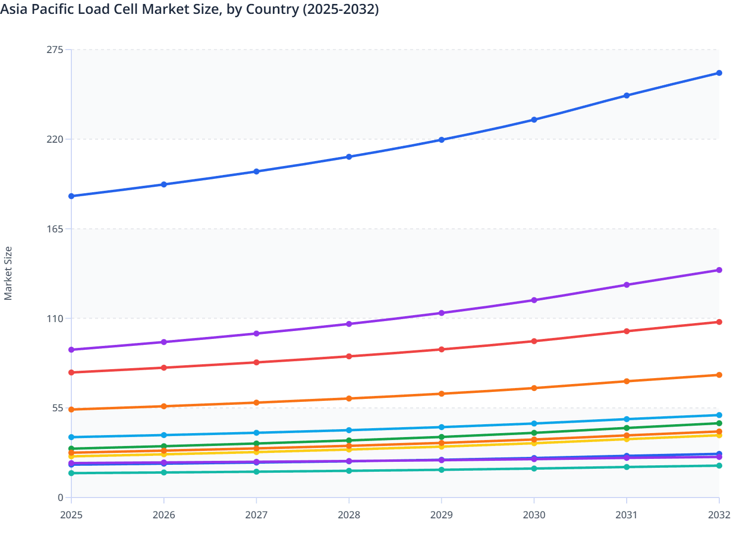747x555 pixels.
Task: Click the 2032 label on the x-axis
Action: click(x=718, y=516)
